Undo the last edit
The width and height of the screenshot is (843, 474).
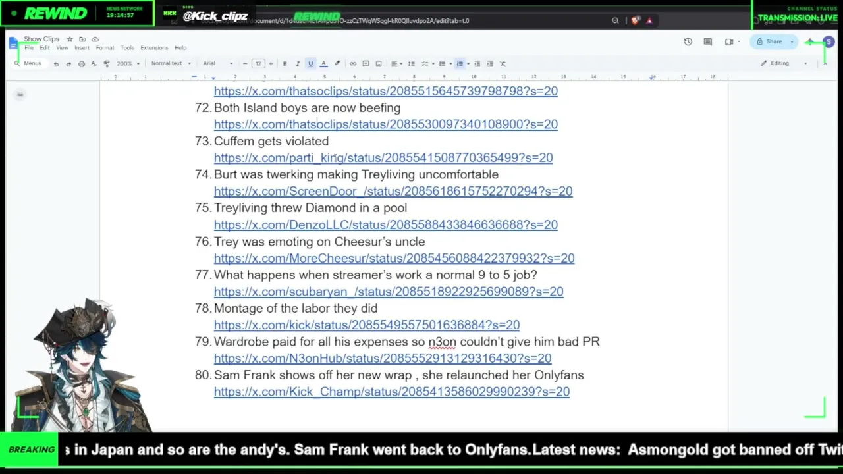56,64
